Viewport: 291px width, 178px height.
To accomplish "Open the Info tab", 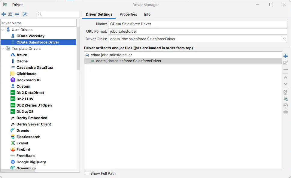I will [147, 14].
